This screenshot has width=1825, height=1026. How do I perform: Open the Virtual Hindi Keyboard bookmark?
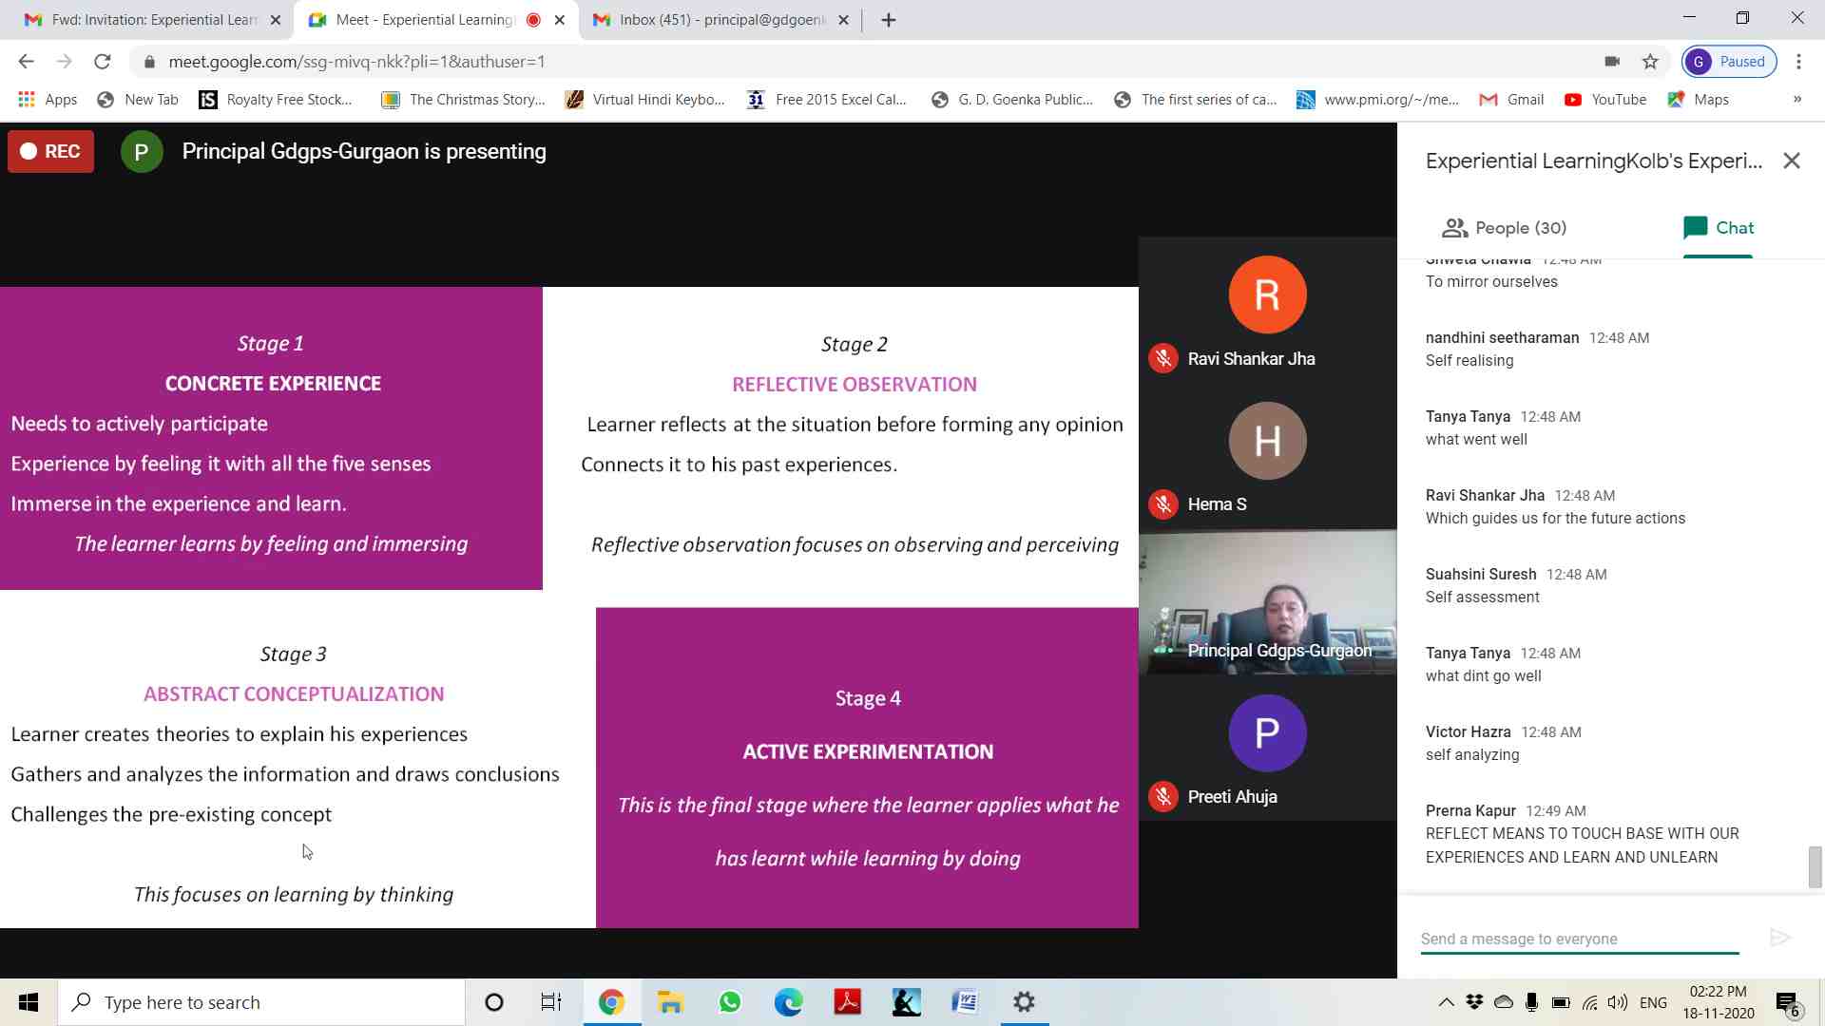coord(644,100)
